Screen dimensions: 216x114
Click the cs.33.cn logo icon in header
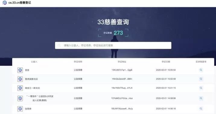[5, 3]
